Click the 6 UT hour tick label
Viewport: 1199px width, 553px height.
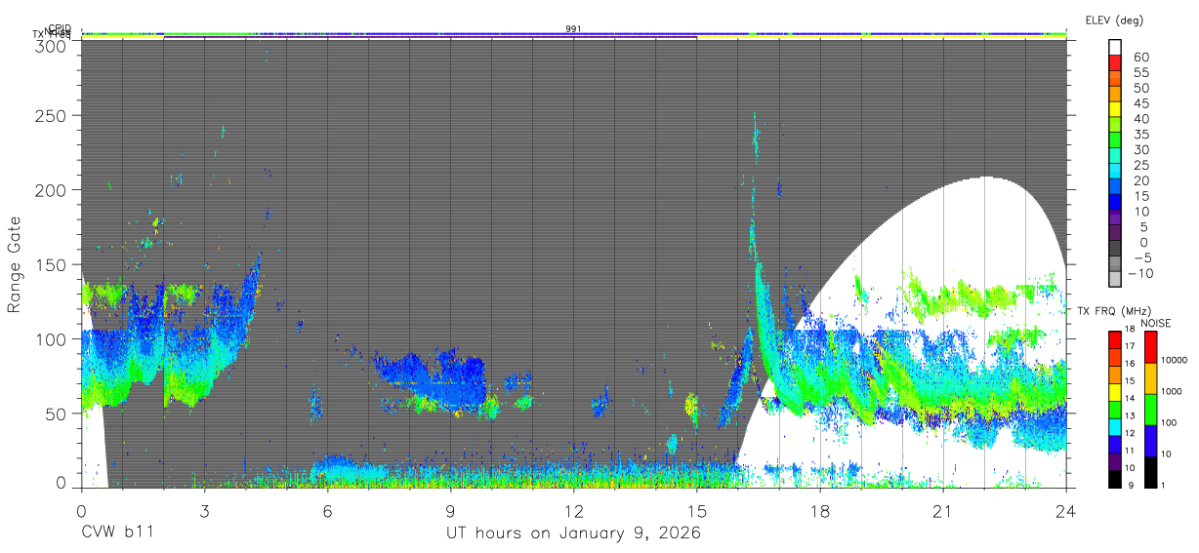click(327, 510)
